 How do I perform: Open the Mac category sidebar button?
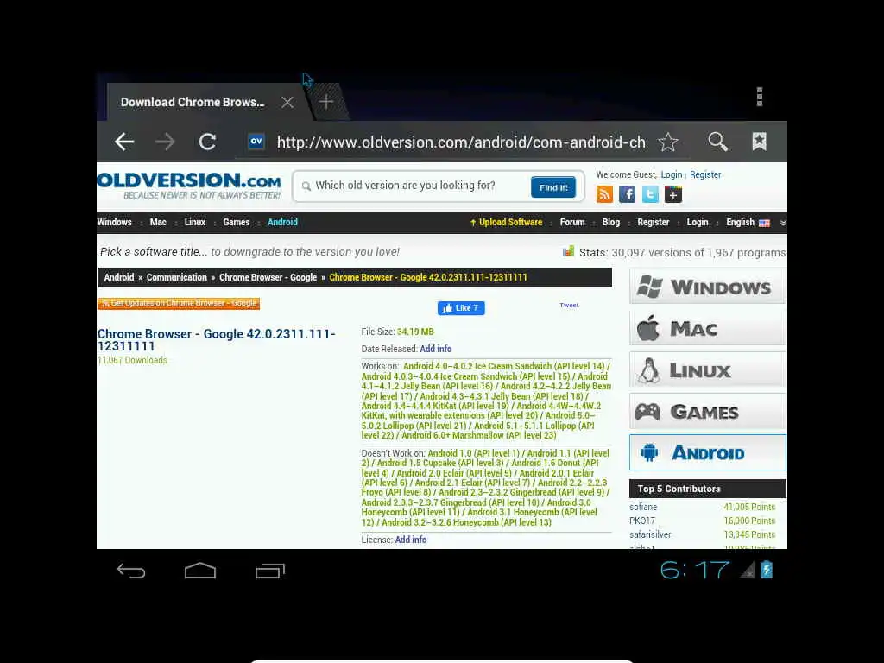click(x=708, y=328)
